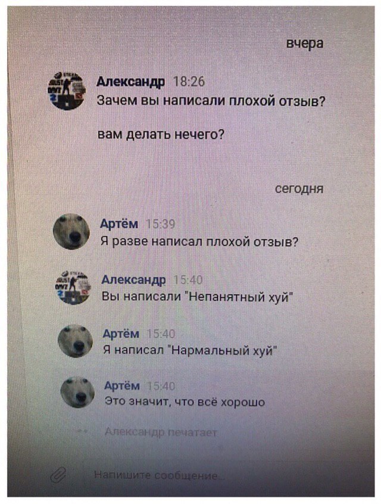Select the message containing 'Нармальный'
Image resolution: width=381 pixels, height=504 pixels.
pyautogui.click(x=190, y=350)
